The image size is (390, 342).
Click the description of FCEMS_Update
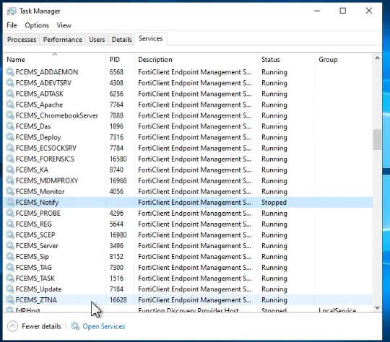coord(194,289)
